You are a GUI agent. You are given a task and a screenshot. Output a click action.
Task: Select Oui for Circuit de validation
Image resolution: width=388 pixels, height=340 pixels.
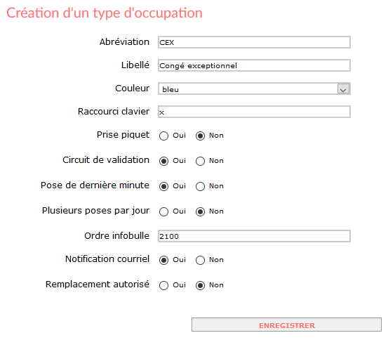[x=163, y=161]
